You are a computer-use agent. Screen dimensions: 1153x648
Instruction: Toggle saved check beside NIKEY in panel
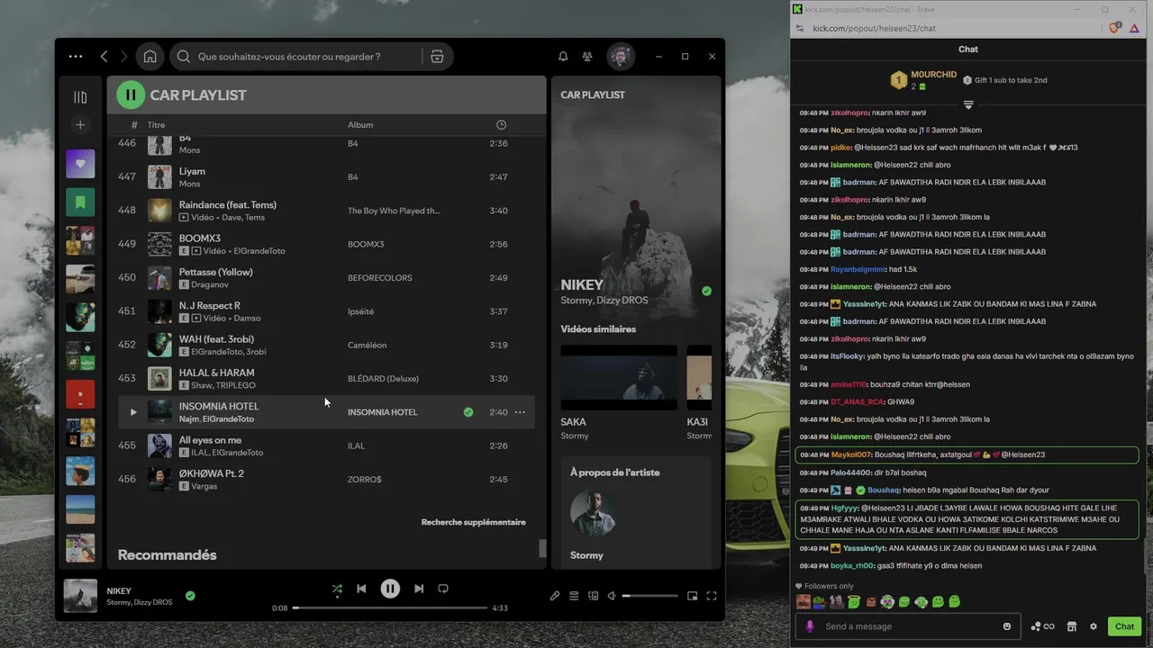(706, 291)
